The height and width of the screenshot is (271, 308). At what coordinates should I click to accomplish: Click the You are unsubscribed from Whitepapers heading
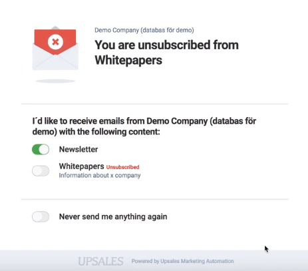167,53
